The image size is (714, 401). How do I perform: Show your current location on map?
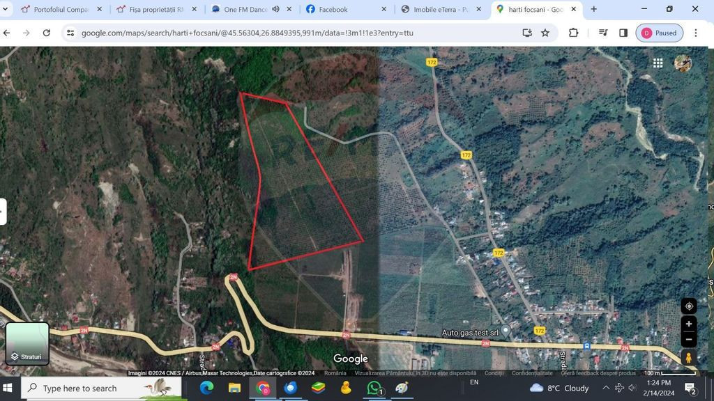click(x=688, y=306)
